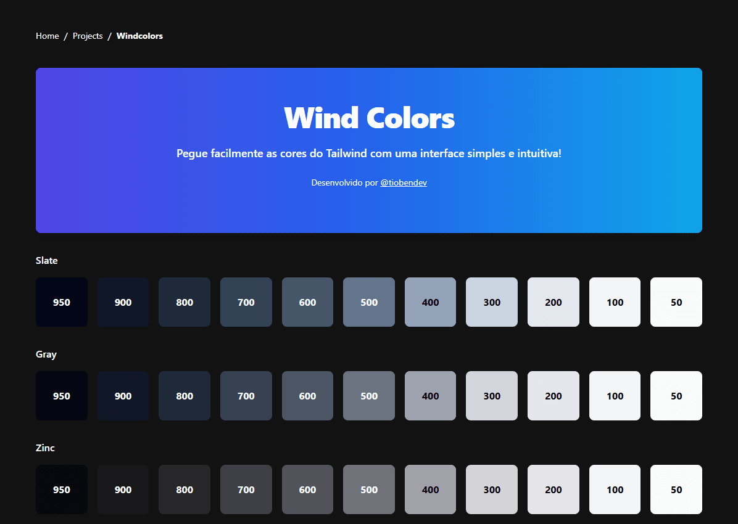Copy the Zinc 400 color
This screenshot has width=738, height=524.
pyautogui.click(x=430, y=489)
